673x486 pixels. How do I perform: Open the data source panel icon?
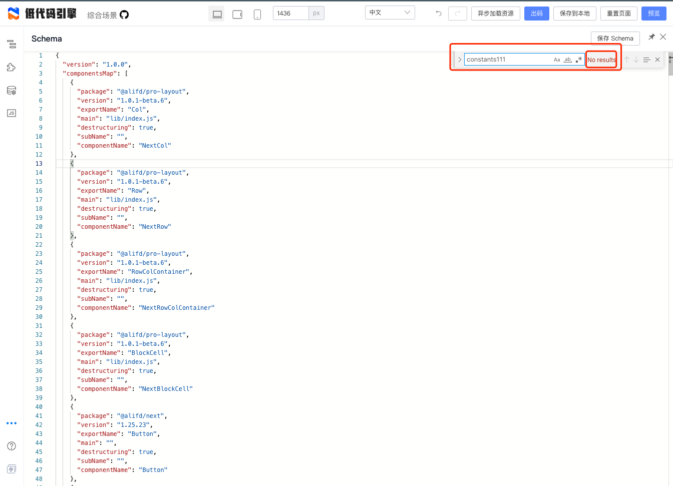tap(11, 90)
